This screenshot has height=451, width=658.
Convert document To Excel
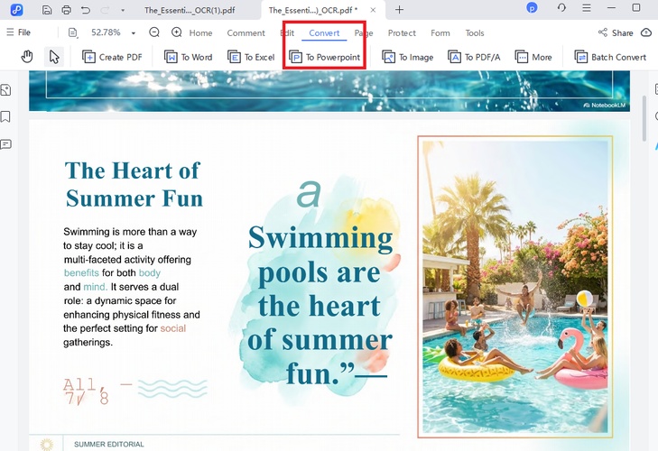click(x=251, y=57)
